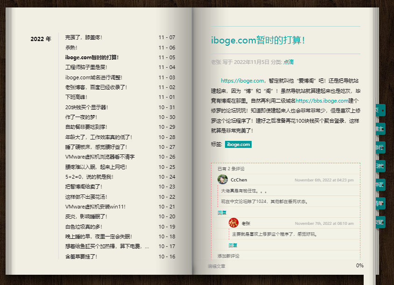Open the 首页 tab on the book's edge
394x285 pixels.
tap(380, 111)
